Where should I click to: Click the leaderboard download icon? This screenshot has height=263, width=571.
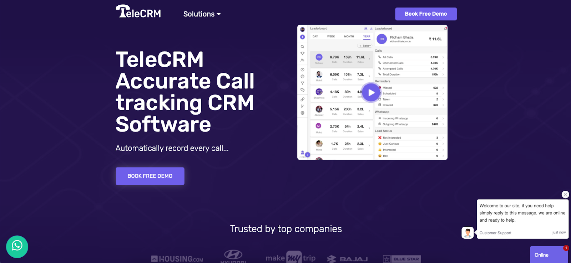(x=371, y=29)
